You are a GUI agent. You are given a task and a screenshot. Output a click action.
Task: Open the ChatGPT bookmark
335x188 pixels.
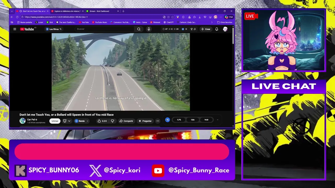[169, 22]
